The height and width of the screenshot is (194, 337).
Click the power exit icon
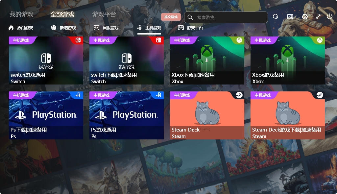pyautogui.click(x=329, y=16)
